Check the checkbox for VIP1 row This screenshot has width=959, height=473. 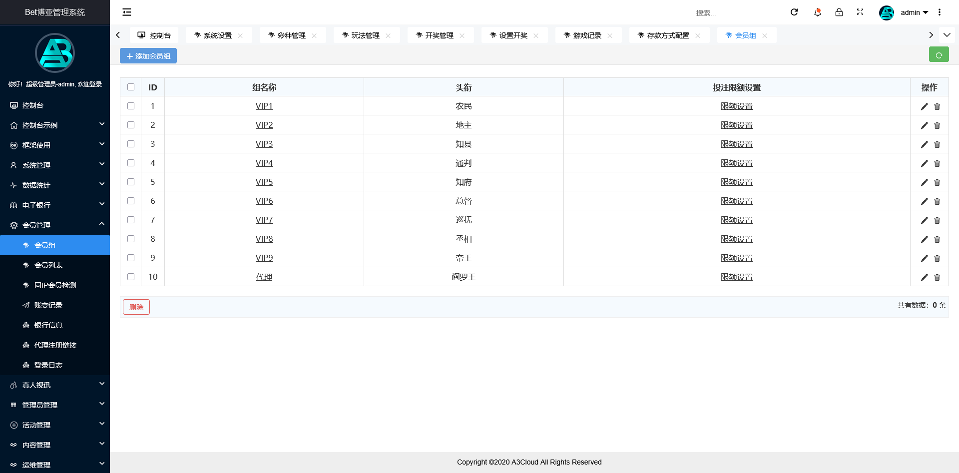(131, 106)
